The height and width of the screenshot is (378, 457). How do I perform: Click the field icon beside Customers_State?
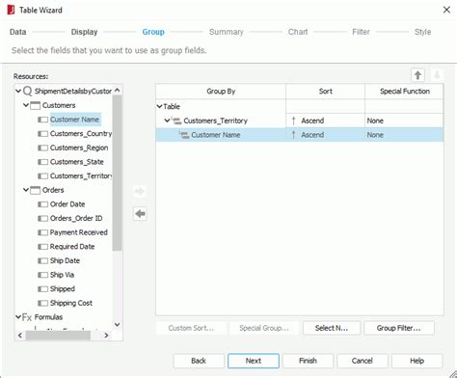click(42, 162)
